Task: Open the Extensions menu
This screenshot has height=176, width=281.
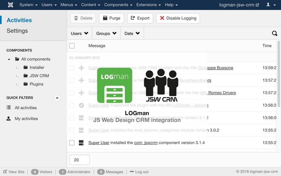Action: point(149,5)
